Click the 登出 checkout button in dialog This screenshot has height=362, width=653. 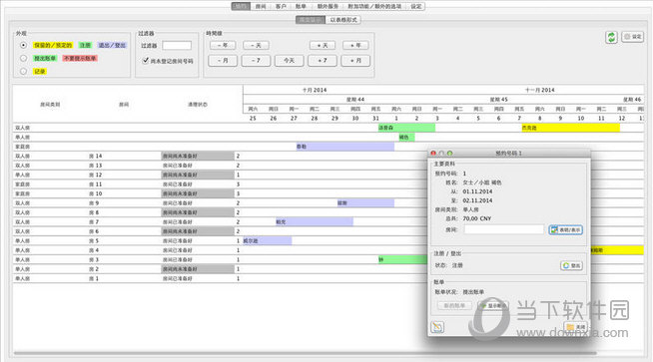pos(572,265)
